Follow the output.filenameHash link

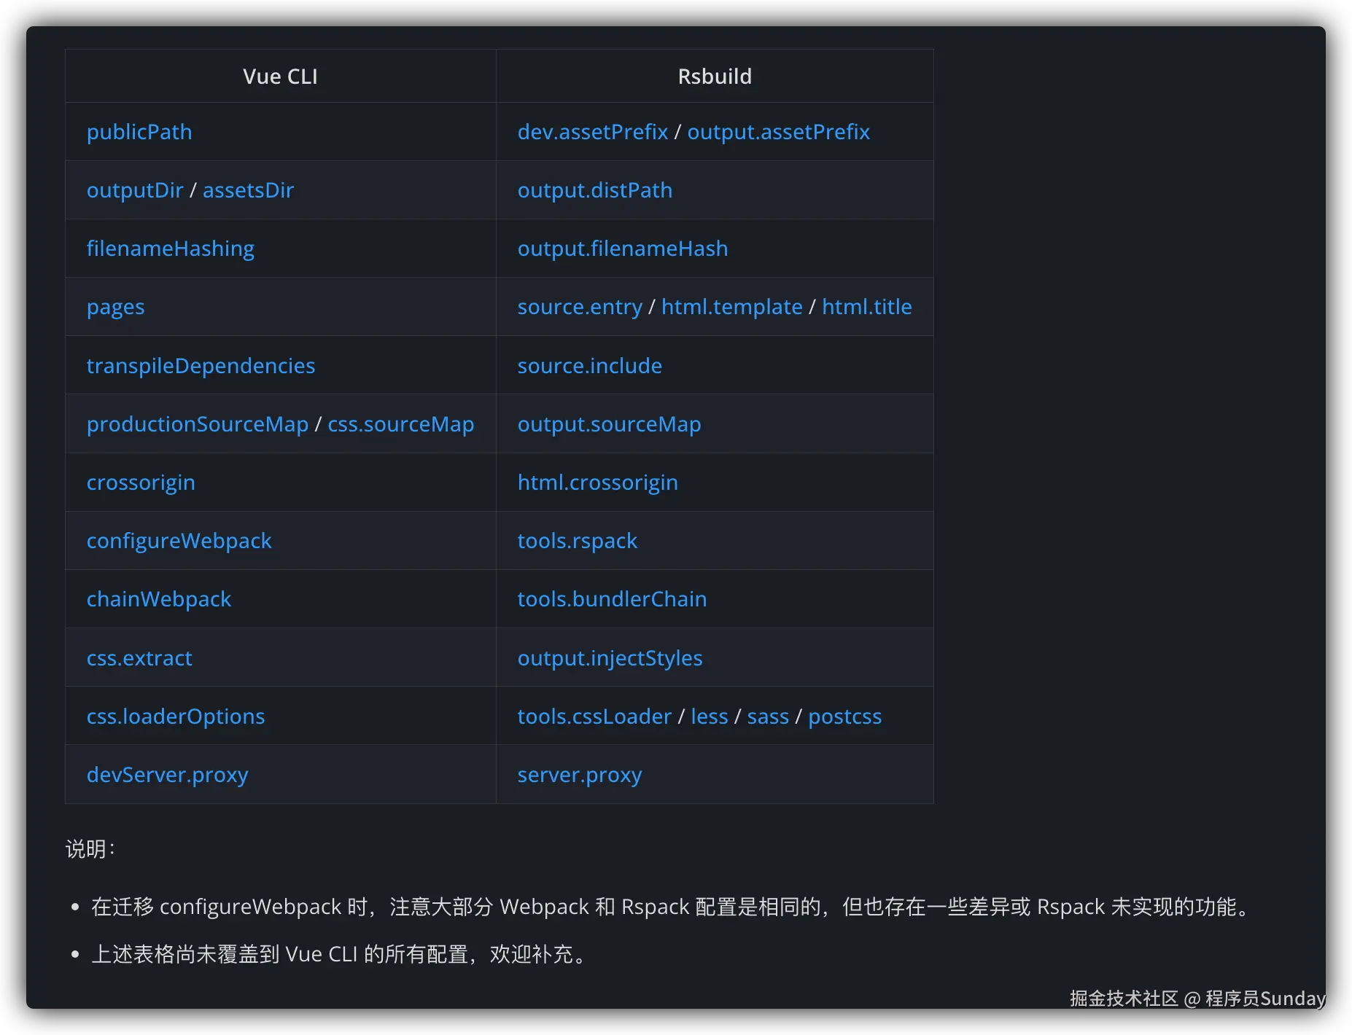pos(623,249)
